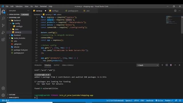Open Explorer Views and More Actions ellipsis
The height and width of the screenshot is (103, 183).
click(x=28, y=11)
